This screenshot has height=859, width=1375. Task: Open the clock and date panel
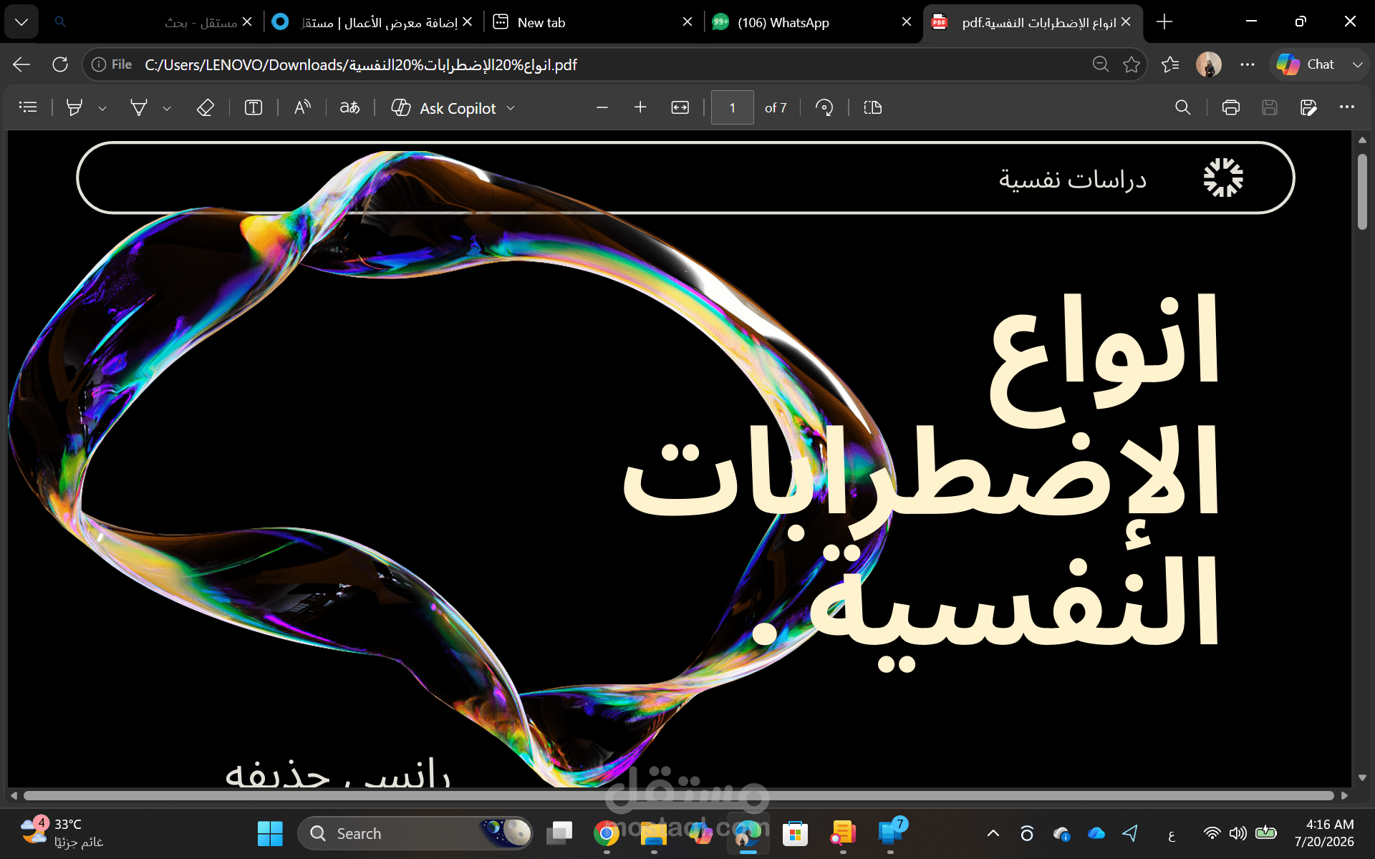pyautogui.click(x=1324, y=833)
